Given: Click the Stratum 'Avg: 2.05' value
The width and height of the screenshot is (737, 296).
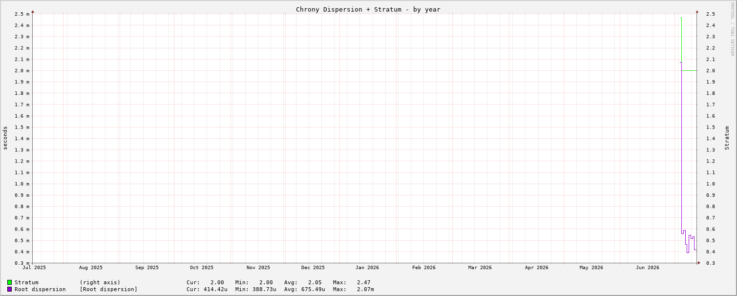Looking at the screenshot, I should tap(303, 282).
